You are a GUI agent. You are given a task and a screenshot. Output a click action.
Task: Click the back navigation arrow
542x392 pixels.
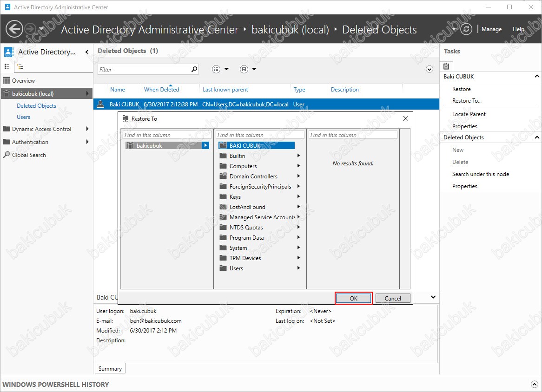pyautogui.click(x=14, y=29)
